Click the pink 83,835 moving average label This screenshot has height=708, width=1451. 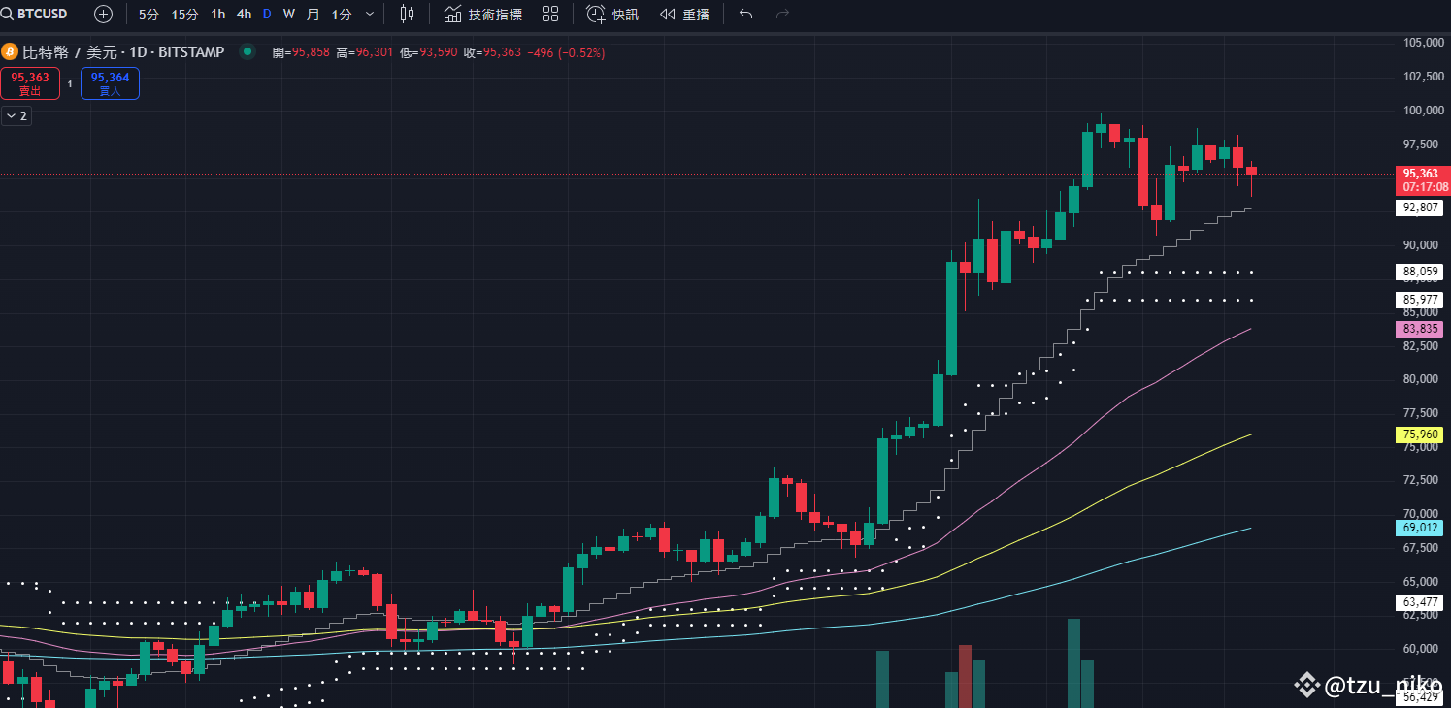(x=1420, y=329)
